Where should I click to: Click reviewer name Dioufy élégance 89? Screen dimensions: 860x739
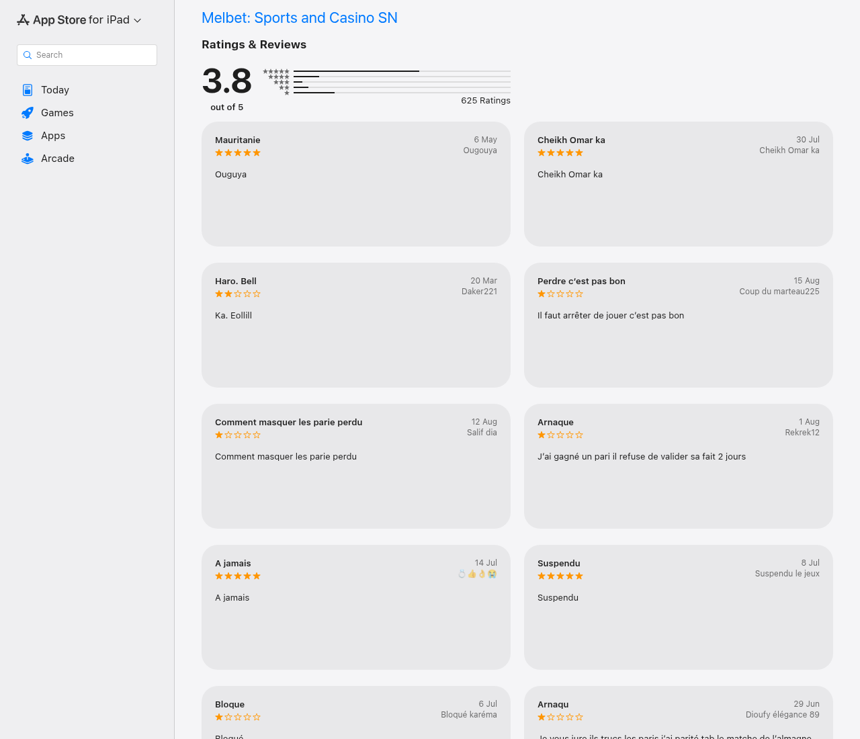point(783,715)
